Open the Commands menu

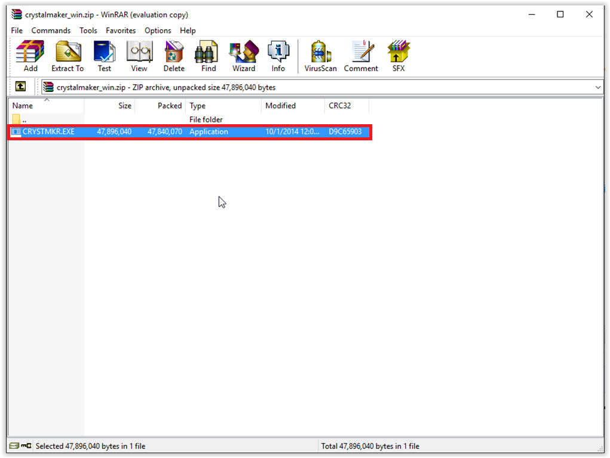[x=51, y=30]
